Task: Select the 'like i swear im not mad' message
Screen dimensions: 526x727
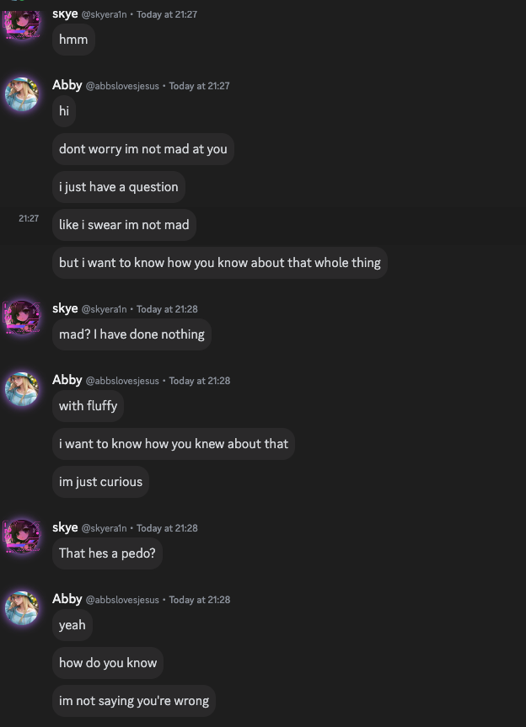Action: [x=124, y=225]
